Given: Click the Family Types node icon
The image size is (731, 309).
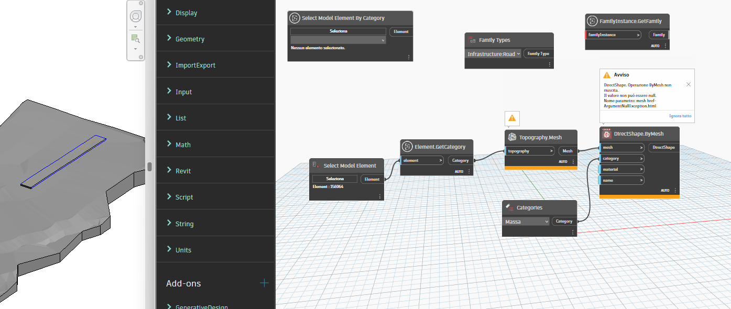Looking at the screenshot, I should 472,40.
